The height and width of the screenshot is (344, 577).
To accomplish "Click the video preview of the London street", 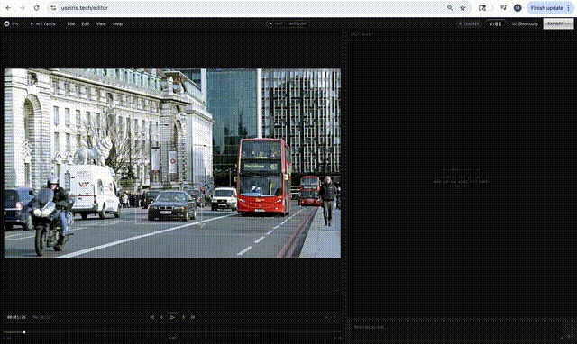I will 172,163.
